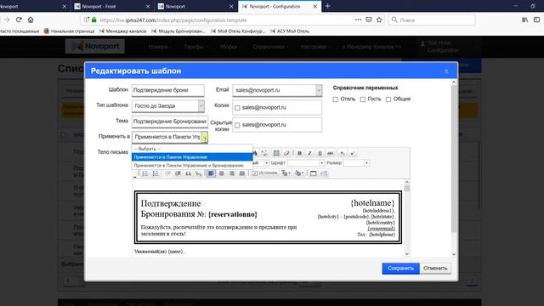Check the Гость variables checkbox
544x306 pixels.
tap(363, 99)
